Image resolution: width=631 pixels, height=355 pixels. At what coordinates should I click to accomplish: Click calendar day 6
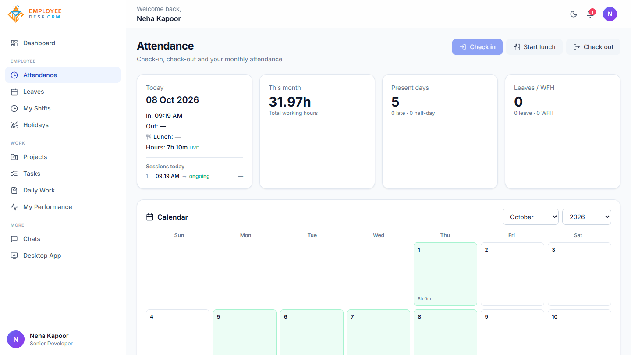coord(312,332)
